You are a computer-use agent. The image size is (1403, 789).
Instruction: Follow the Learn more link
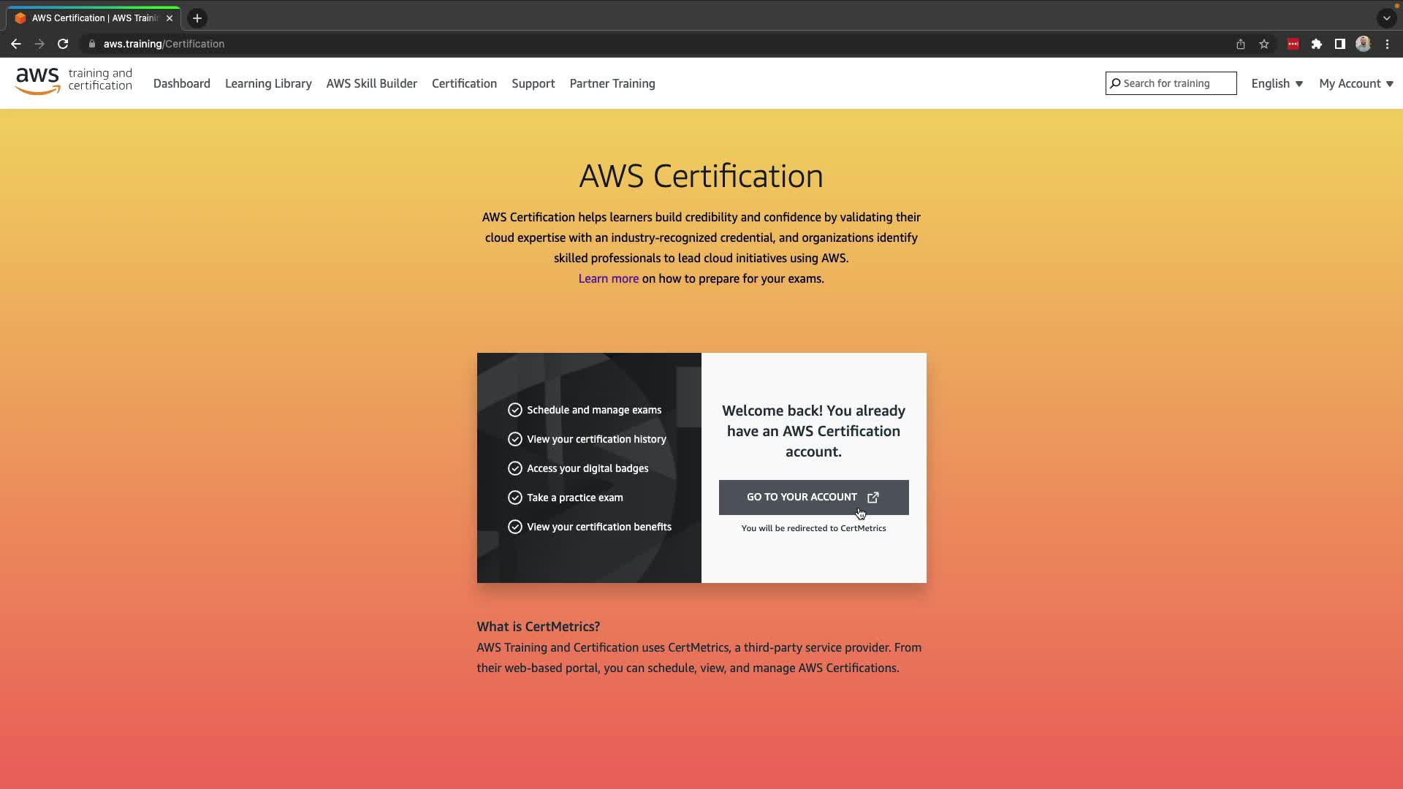coord(608,278)
